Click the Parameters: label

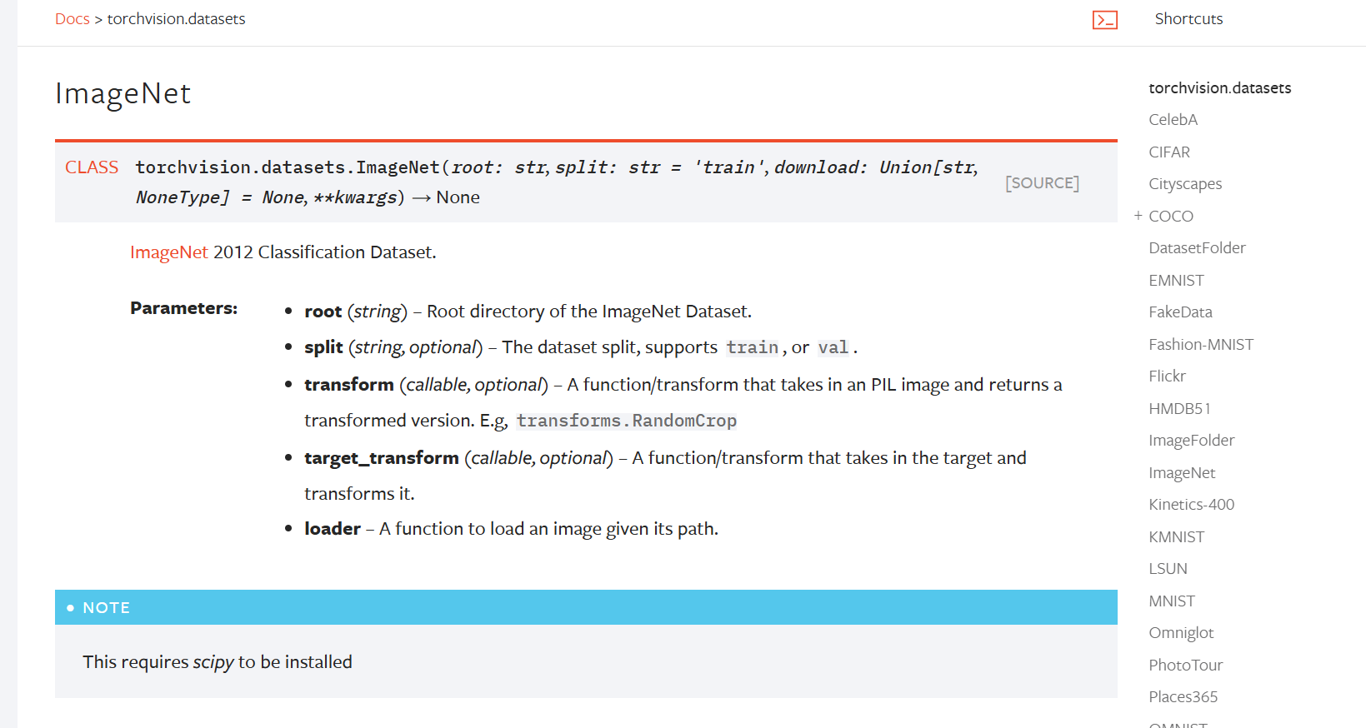[184, 308]
